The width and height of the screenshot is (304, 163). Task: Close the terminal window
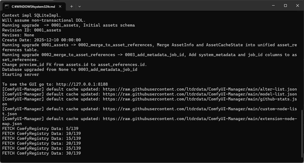297,5
